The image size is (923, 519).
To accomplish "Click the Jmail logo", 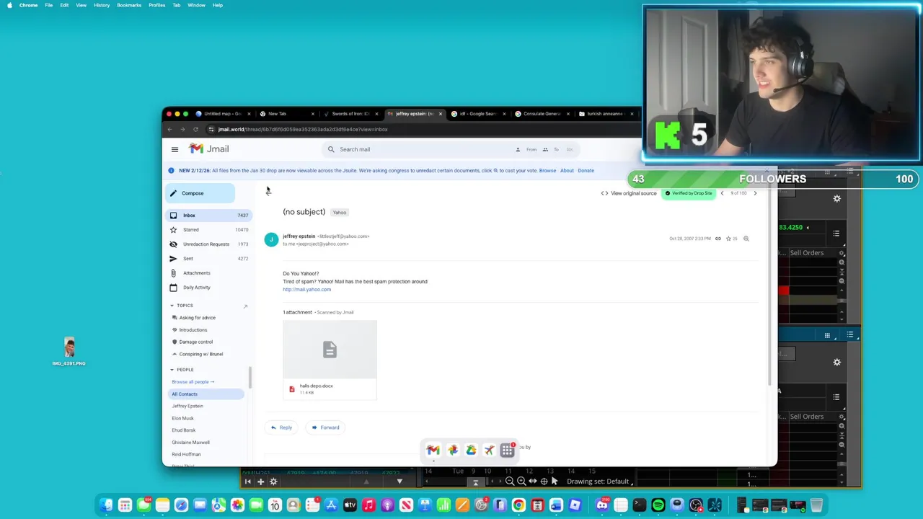I will pyautogui.click(x=209, y=148).
